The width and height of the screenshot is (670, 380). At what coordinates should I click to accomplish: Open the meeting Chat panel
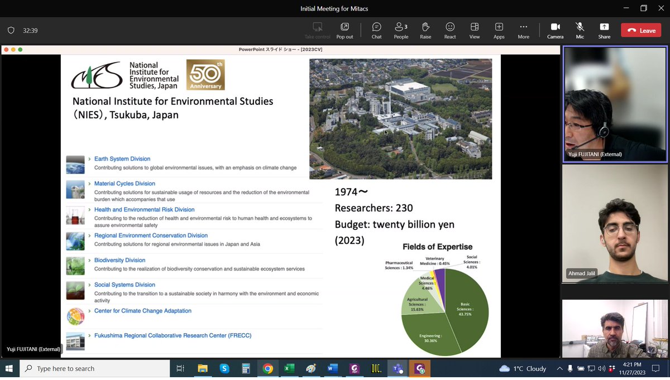[x=376, y=30]
